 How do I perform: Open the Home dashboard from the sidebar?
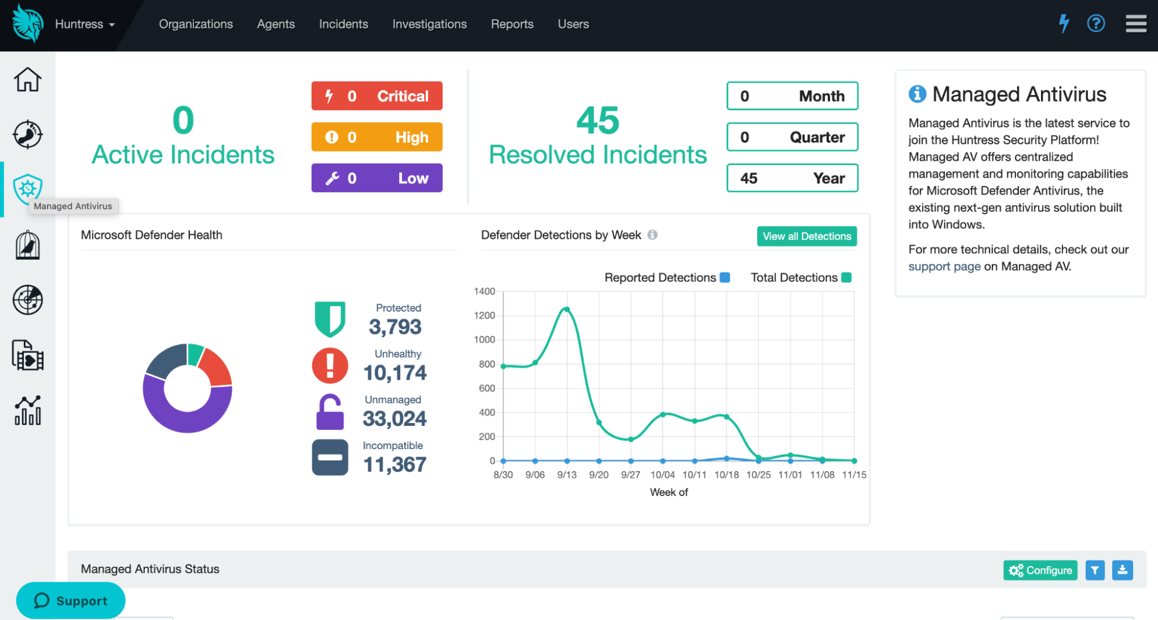click(x=27, y=79)
